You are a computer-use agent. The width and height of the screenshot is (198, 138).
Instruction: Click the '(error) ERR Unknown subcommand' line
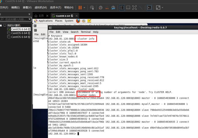coord(110,92)
